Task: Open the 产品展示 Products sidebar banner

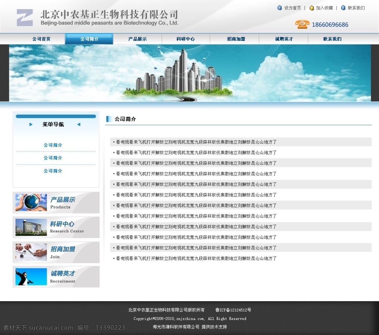Action: pyautogui.click(x=56, y=203)
